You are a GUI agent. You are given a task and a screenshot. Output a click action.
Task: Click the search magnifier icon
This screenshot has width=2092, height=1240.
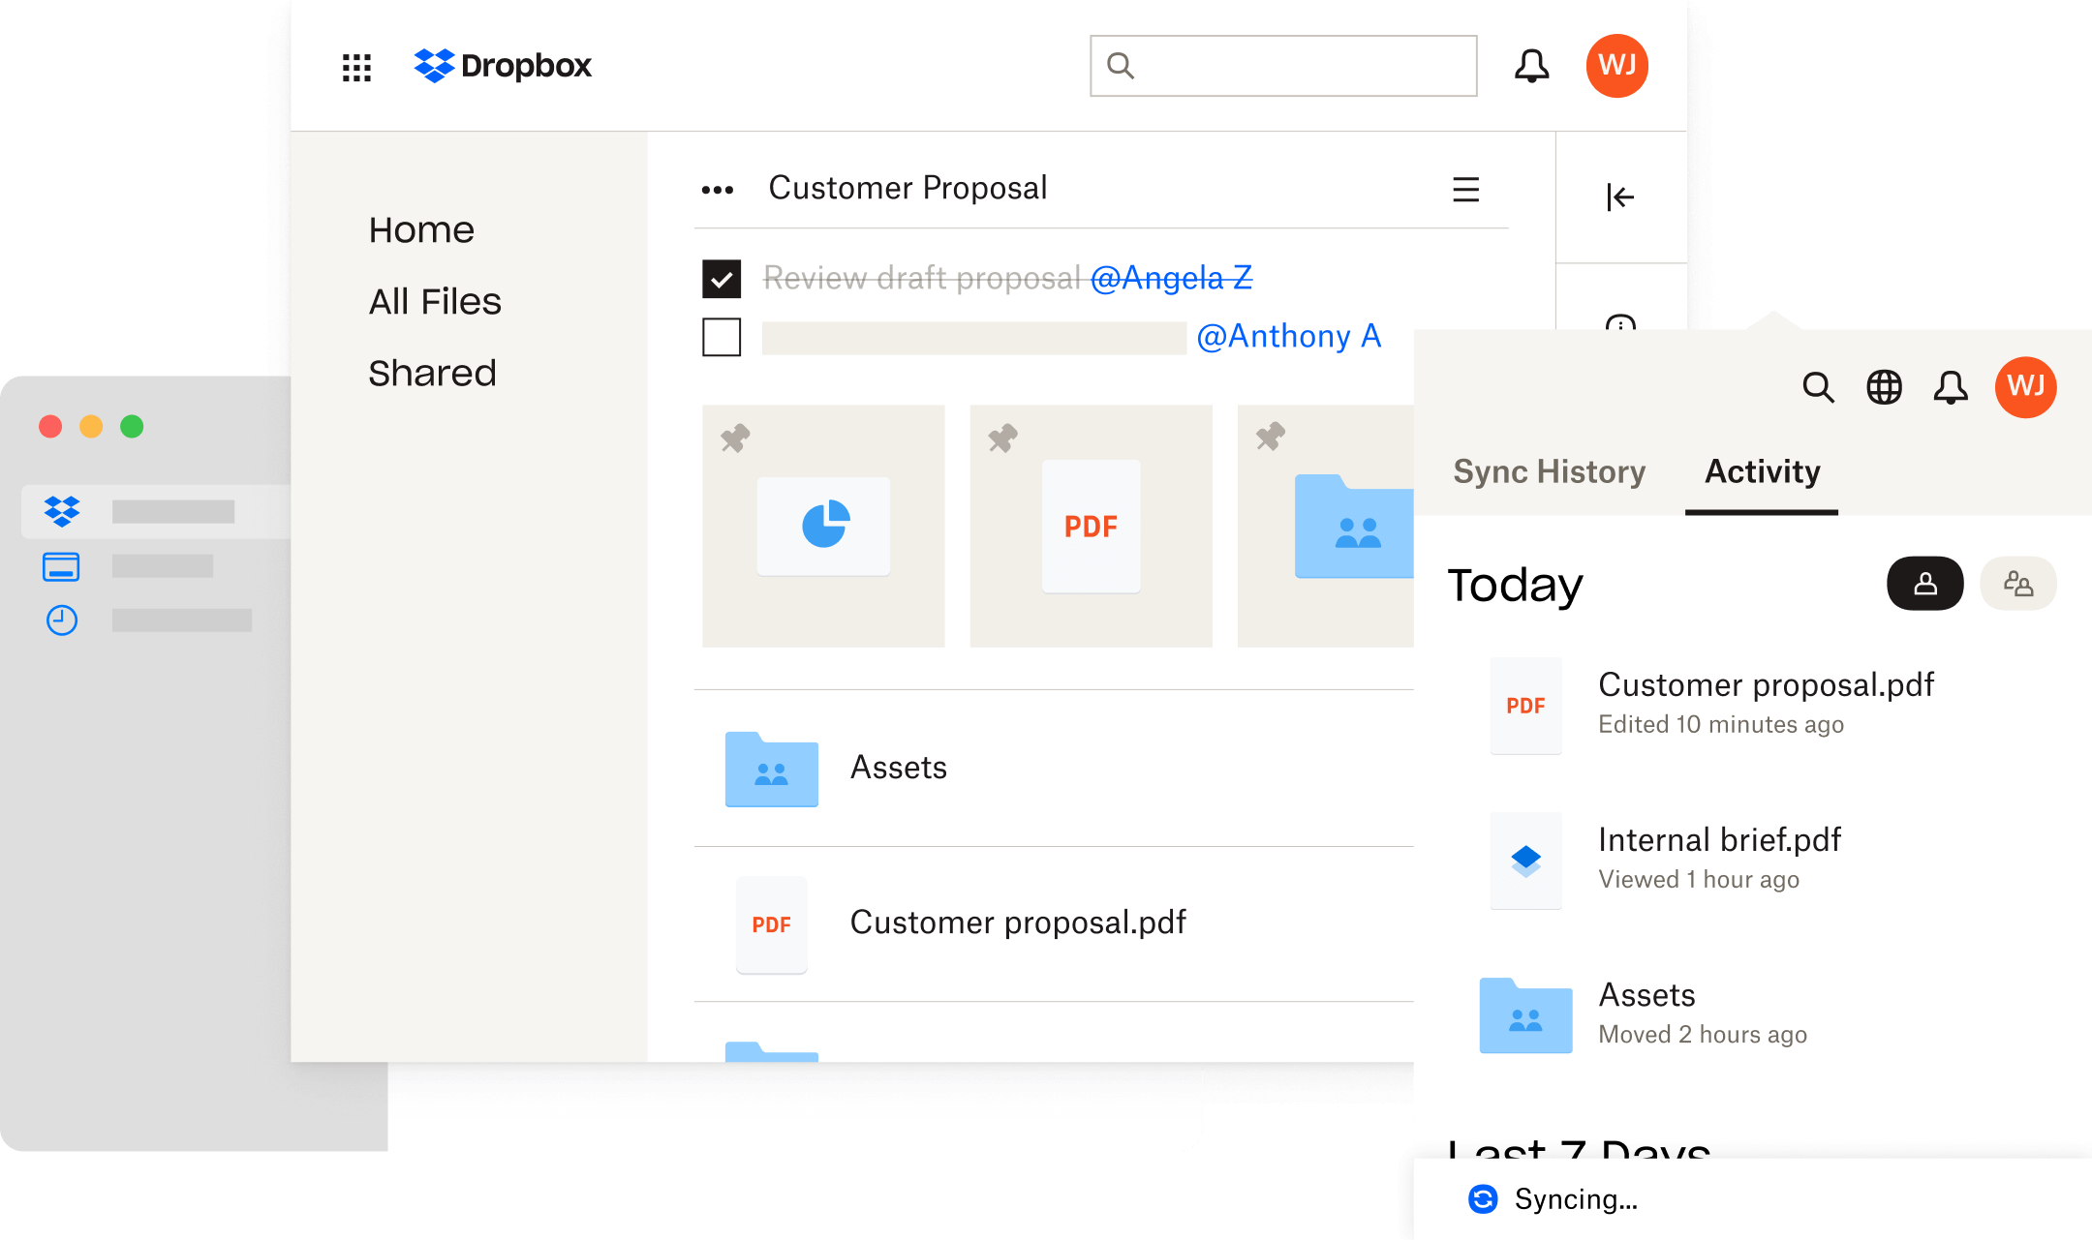(x=1819, y=388)
